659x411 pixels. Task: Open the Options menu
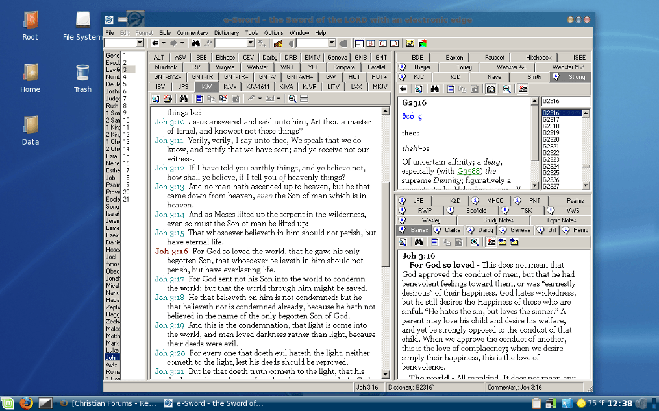[x=273, y=33]
